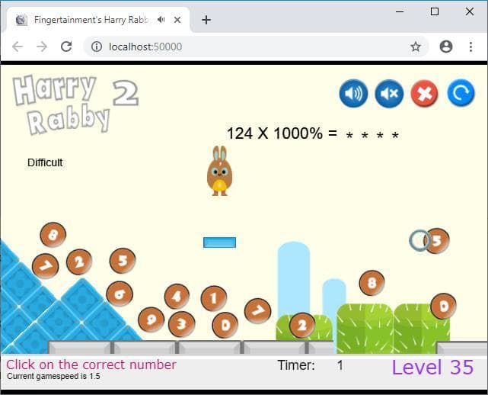488x395 pixels.
Task: Click the Harry Rabby rabbit character
Action: point(219,171)
